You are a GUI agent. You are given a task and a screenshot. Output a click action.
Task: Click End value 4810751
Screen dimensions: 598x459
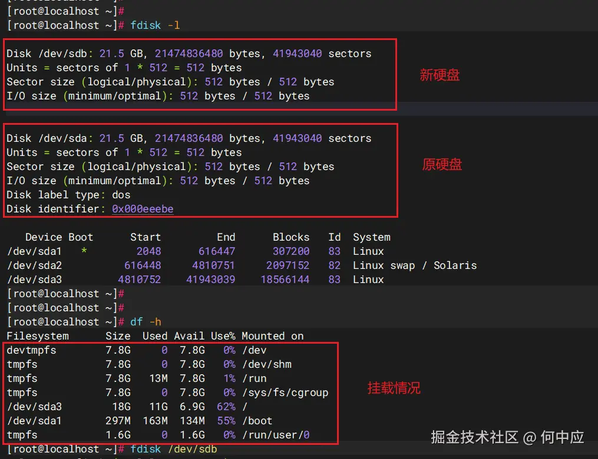click(213, 265)
